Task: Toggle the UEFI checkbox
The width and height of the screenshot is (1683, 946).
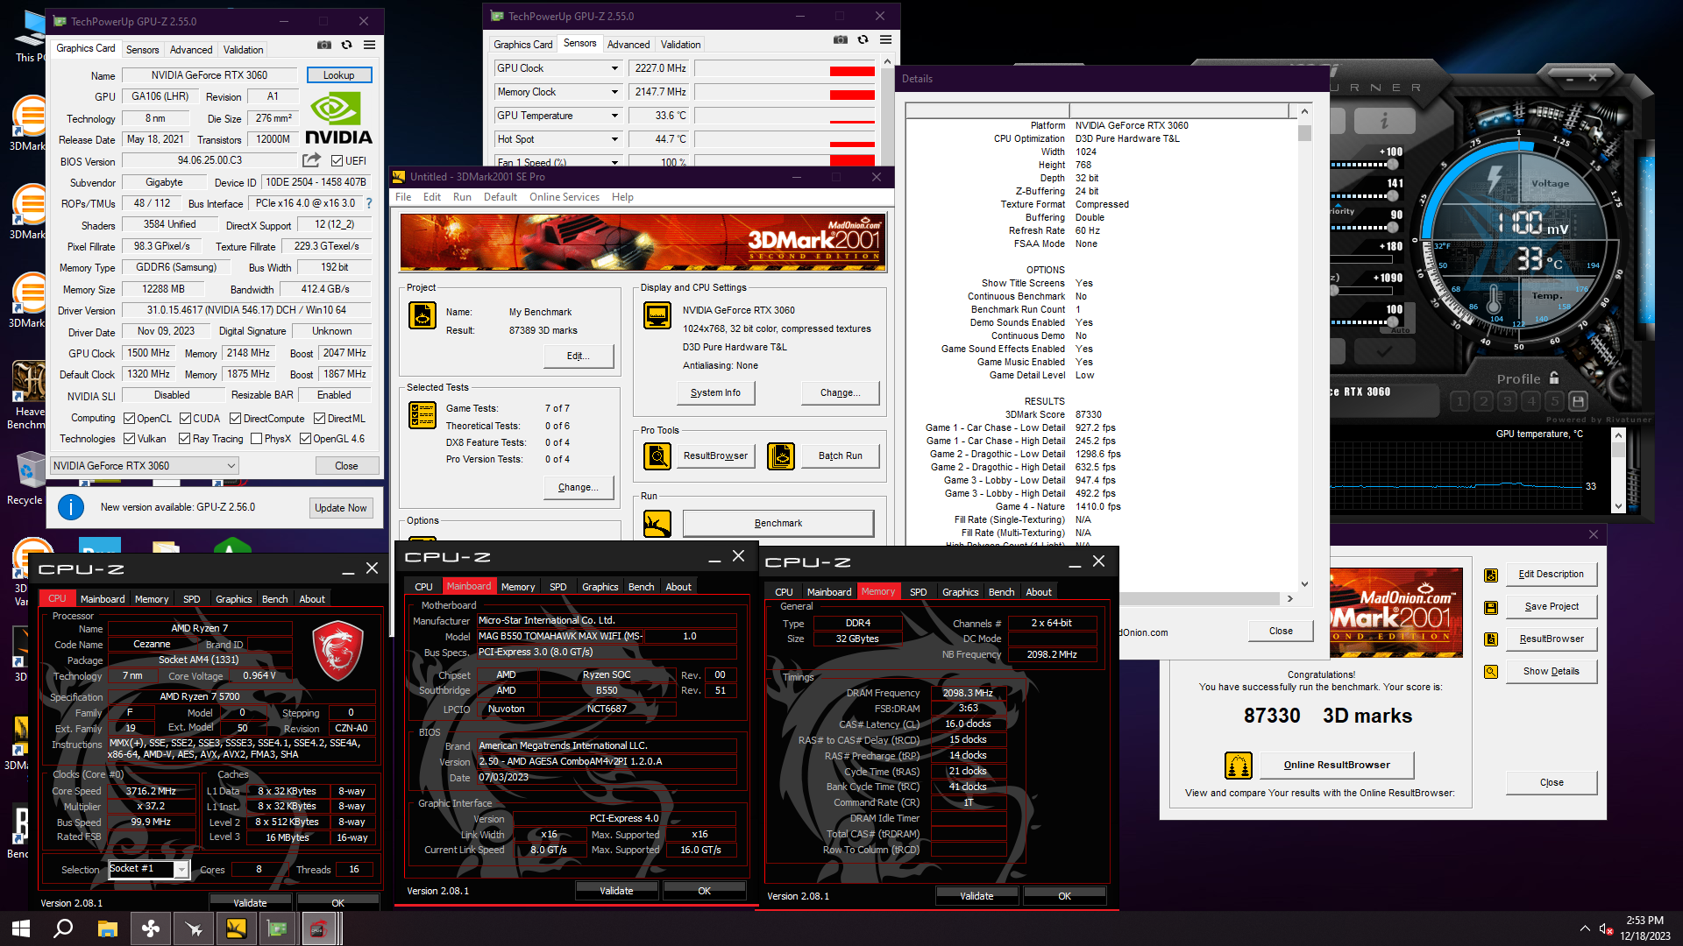Action: [337, 161]
